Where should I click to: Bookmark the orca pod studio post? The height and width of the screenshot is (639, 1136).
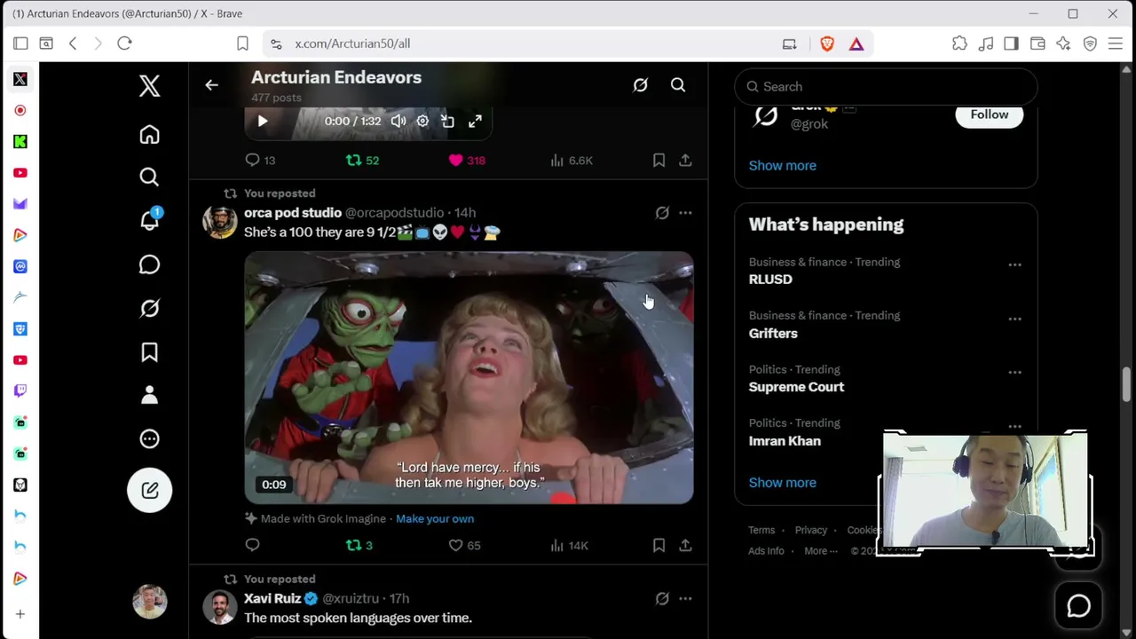coord(659,545)
